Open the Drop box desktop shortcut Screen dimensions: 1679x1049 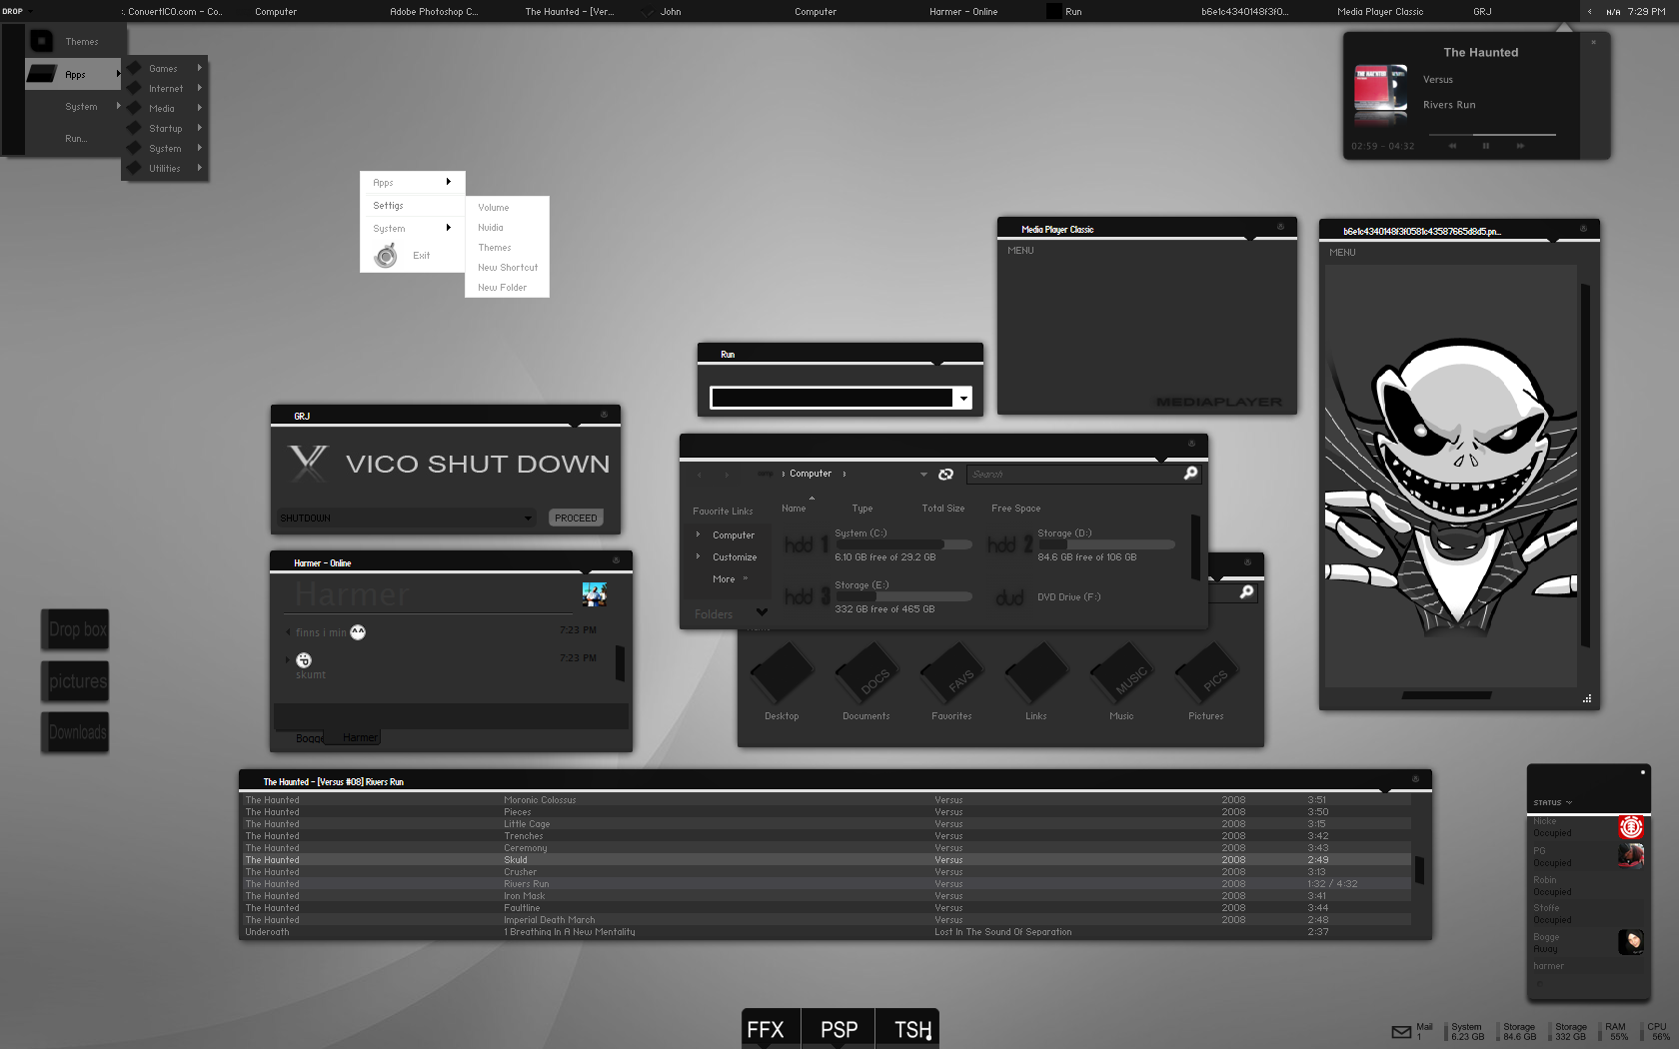point(75,629)
